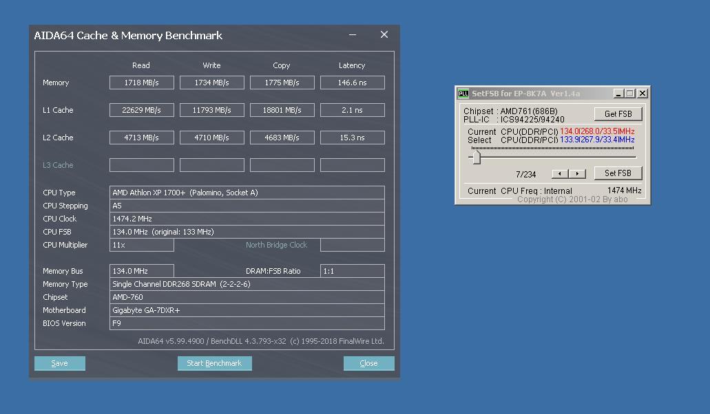Click SetFSB copyright 2001-02 By abo
Image resolution: width=710 pixels, height=414 pixels.
pyautogui.click(x=572, y=199)
